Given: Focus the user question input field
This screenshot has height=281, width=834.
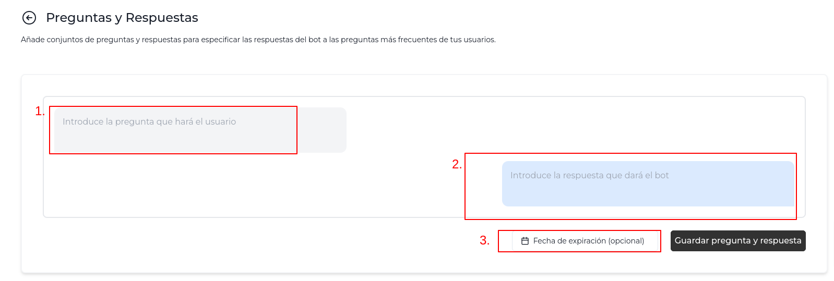Looking at the screenshot, I should pos(200,130).
